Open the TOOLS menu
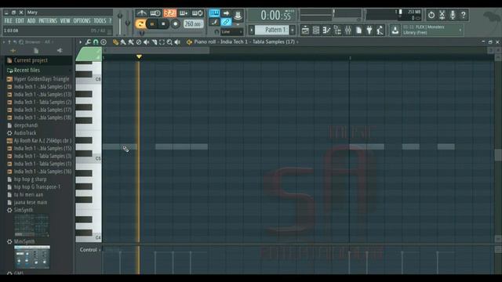This screenshot has width=502, height=282. (100, 21)
